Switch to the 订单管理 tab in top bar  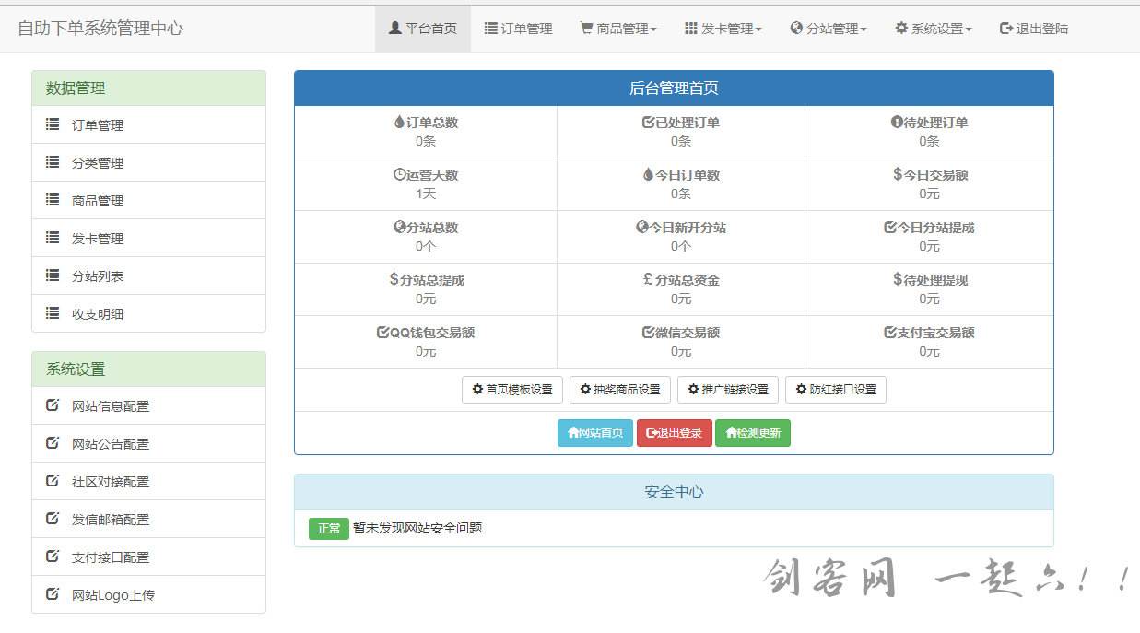(518, 28)
